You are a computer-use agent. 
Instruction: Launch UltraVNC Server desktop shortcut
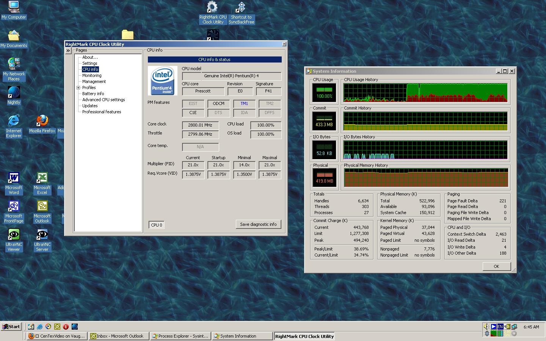pyautogui.click(x=42, y=240)
